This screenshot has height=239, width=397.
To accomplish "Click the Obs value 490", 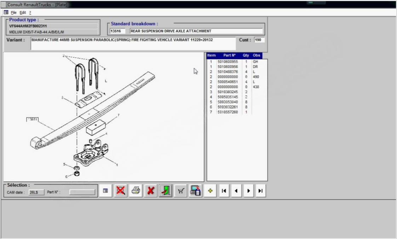I will click(256, 77).
